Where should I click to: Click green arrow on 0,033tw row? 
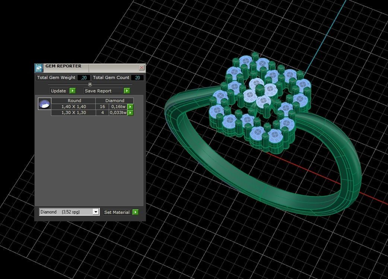[130, 112]
